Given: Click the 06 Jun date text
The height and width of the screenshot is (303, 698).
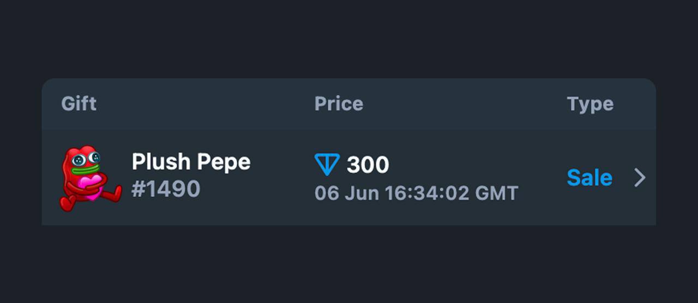Looking at the screenshot, I should click(346, 193).
